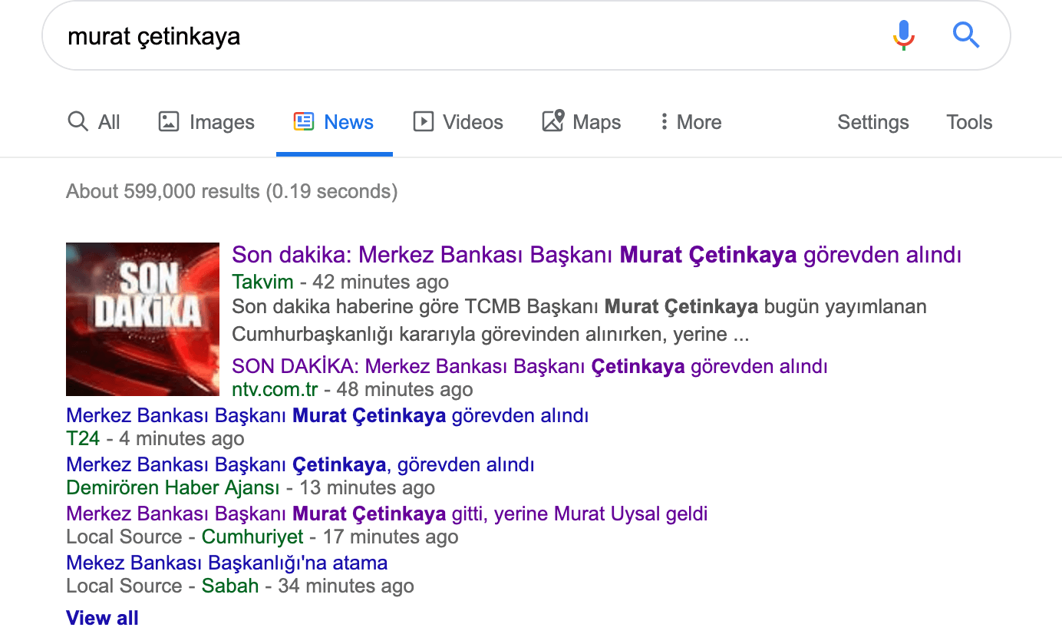Image resolution: width=1062 pixels, height=634 pixels.
Task: Switch to the Maps tab
Action: pyautogui.click(x=582, y=122)
